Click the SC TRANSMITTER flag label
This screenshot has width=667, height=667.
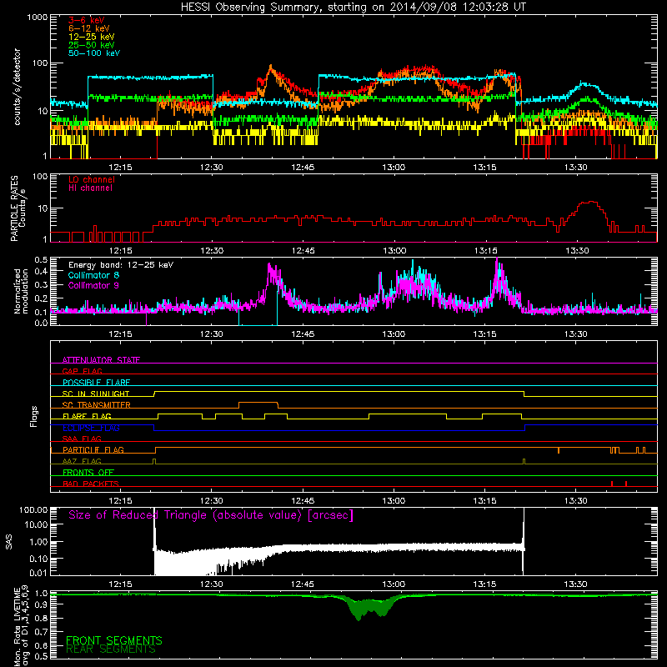click(x=97, y=405)
